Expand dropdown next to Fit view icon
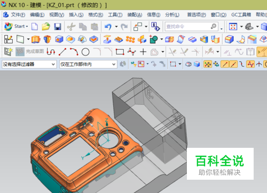The width and height of the screenshot is (267, 193). [x=241, y=27]
